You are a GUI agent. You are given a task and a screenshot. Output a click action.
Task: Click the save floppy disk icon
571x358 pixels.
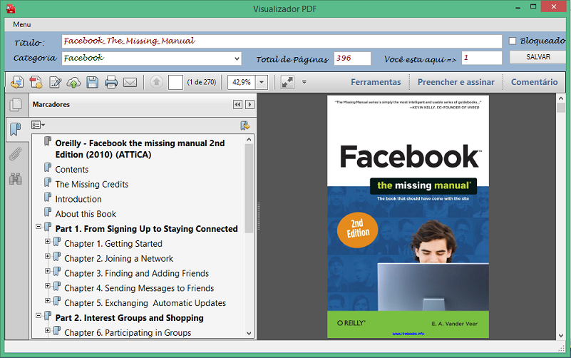tap(93, 82)
